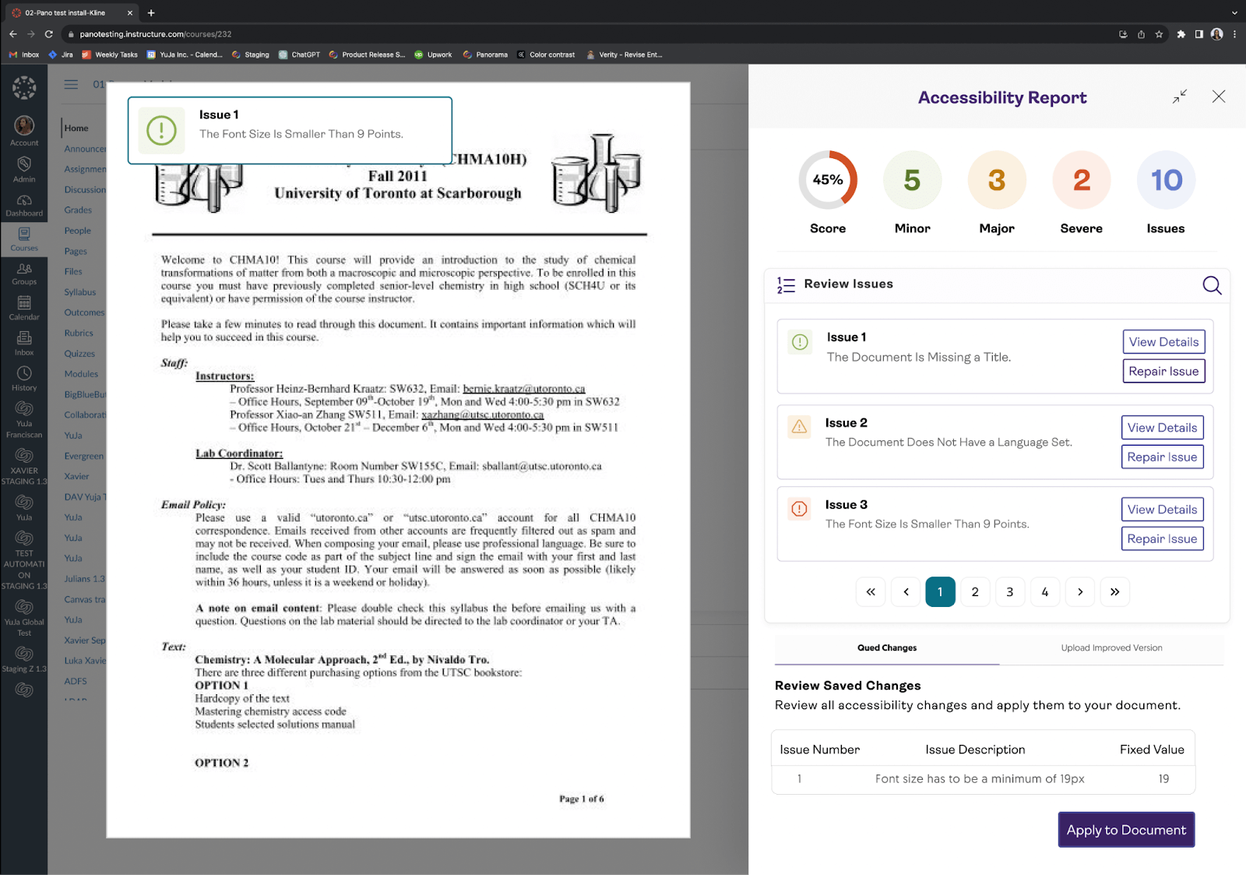View Details for Issue 1
Image resolution: width=1246 pixels, height=875 pixels.
coord(1163,342)
